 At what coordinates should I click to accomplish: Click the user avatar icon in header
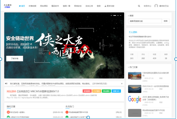[156, 6]
